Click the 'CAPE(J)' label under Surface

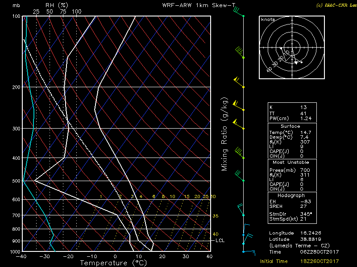coord(279,152)
